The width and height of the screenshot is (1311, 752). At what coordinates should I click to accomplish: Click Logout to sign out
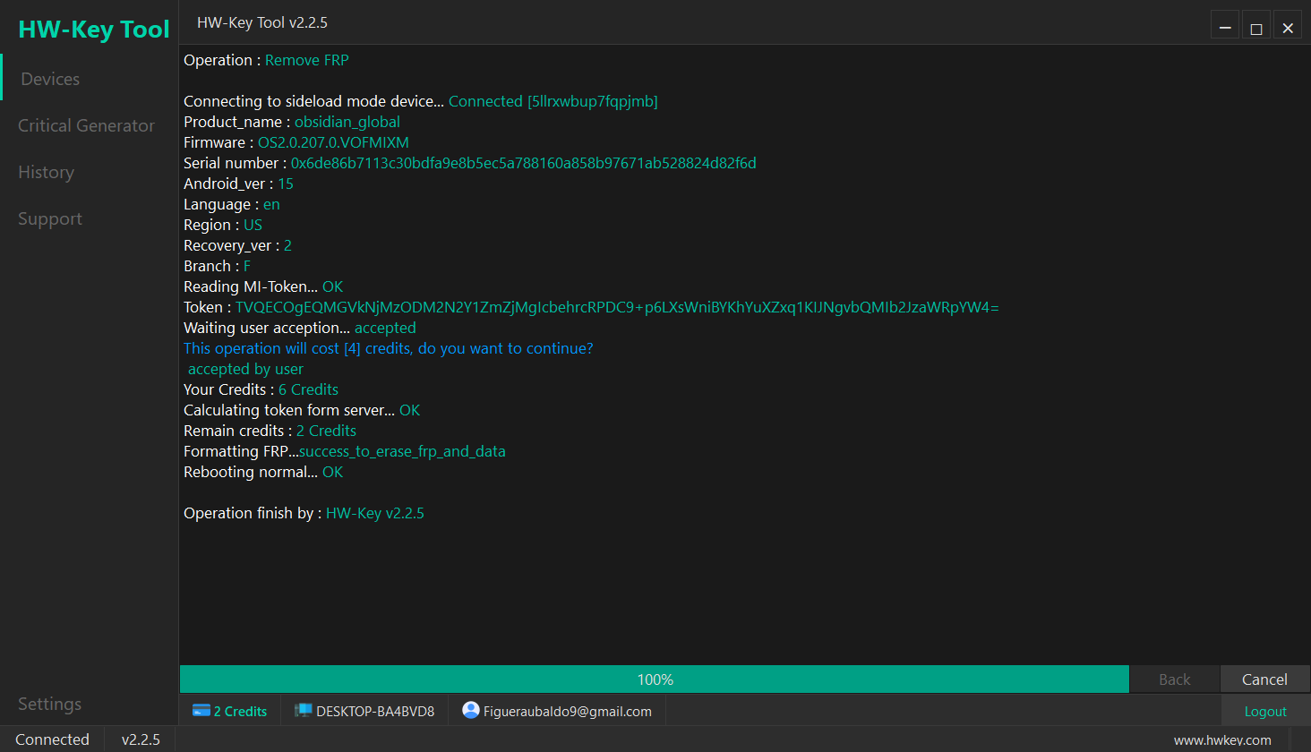click(1265, 710)
